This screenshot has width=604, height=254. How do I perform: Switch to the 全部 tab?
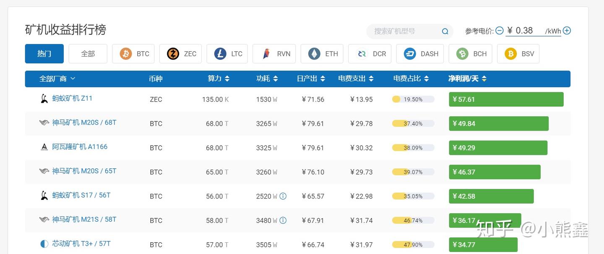pos(88,54)
